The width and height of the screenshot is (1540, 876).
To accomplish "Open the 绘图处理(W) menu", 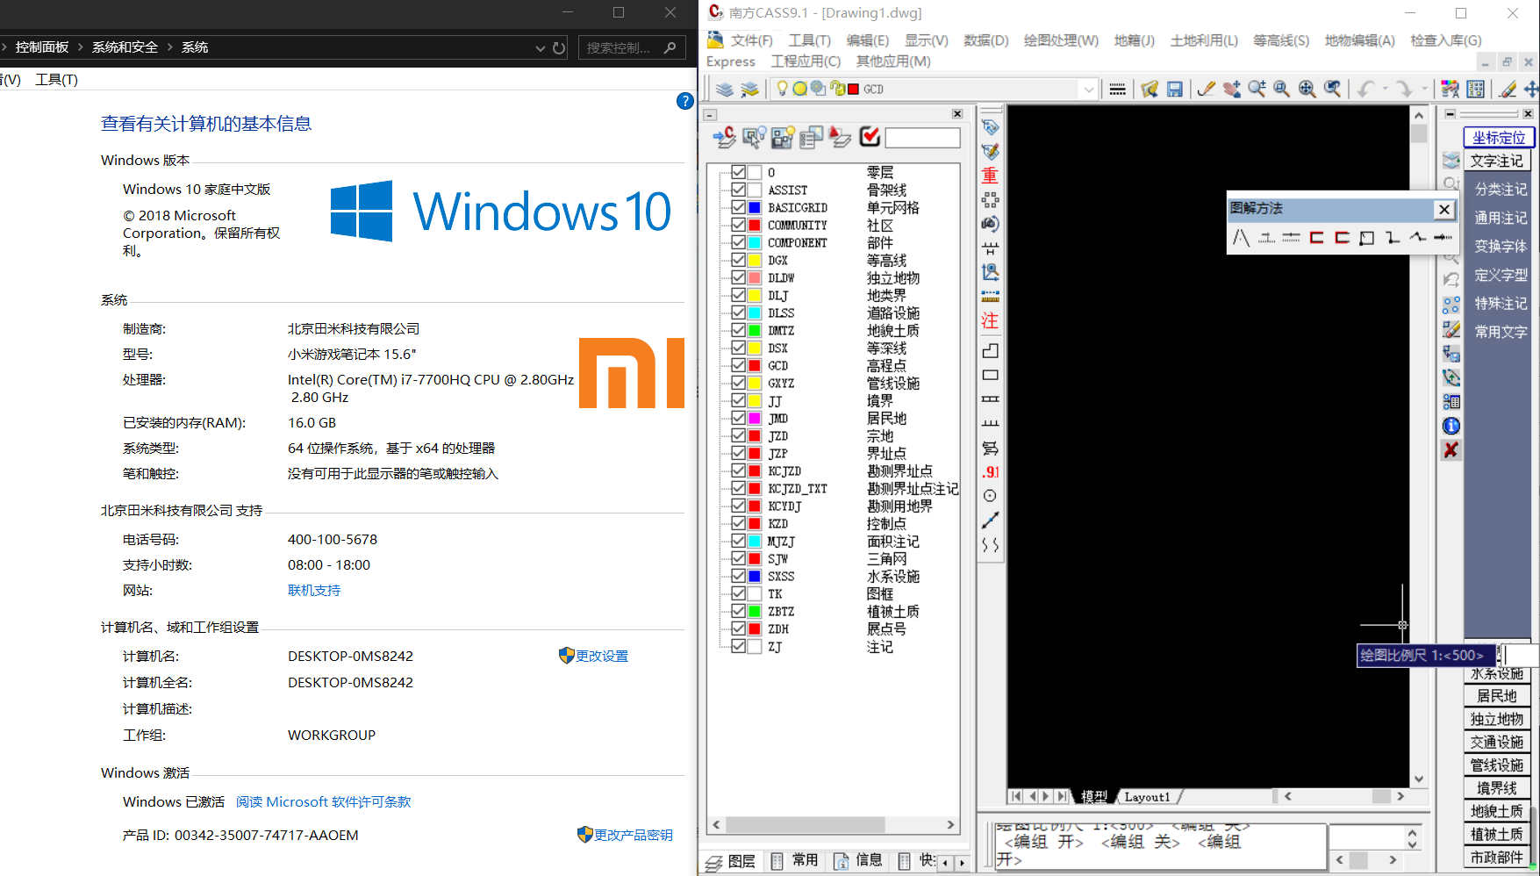I will click(1061, 40).
